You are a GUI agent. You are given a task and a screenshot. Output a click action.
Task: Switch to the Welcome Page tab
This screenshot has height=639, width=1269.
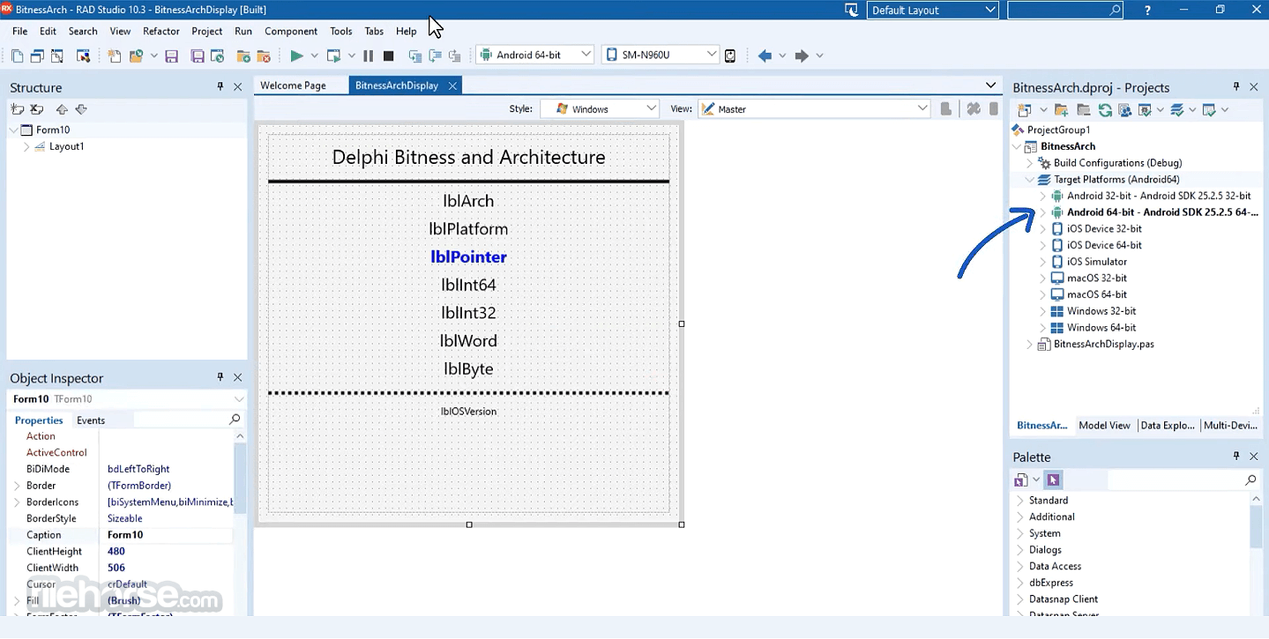[x=293, y=85]
